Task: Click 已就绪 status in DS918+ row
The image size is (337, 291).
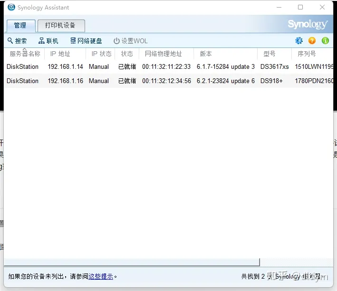Action: [127, 81]
